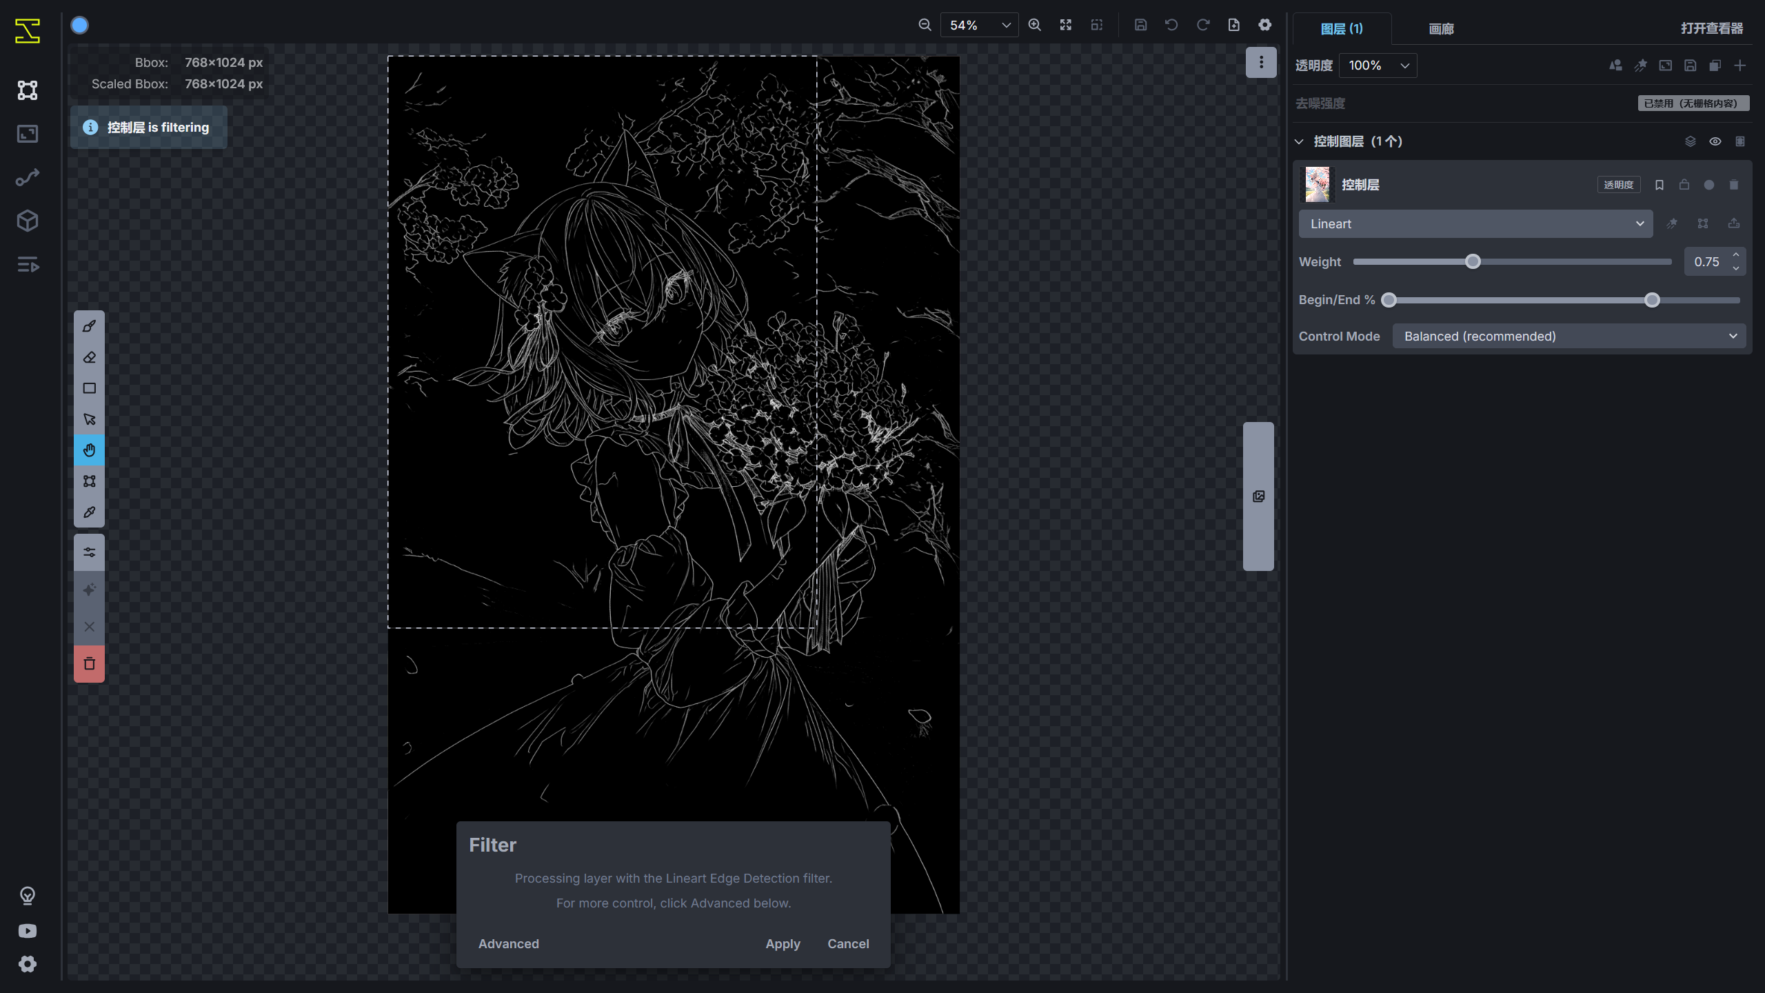Select the Brush tool in the left toolbar
Screen dimensions: 1765x993
89,325
